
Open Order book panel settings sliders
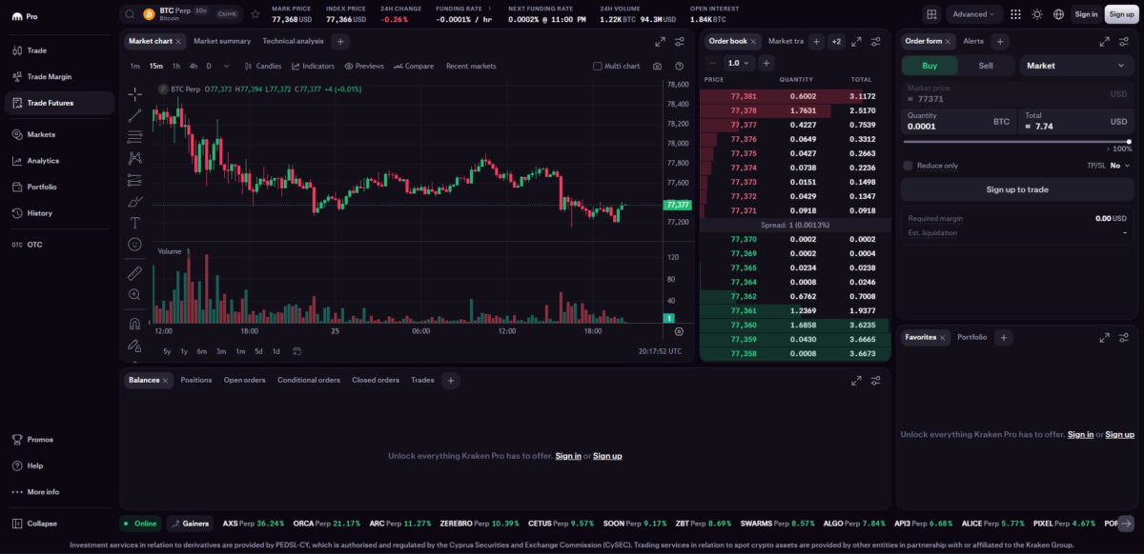click(876, 42)
